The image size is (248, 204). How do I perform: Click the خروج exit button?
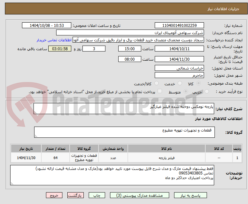coord(54,195)
